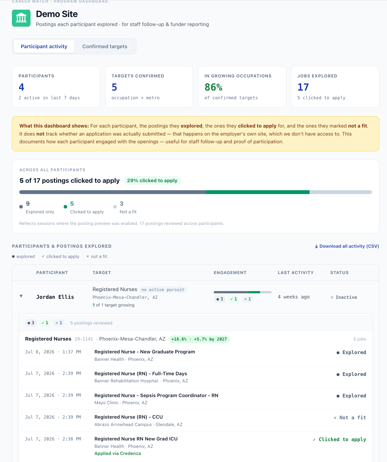Click the Applied via Credenza note
387x462 pixels.
118,453
